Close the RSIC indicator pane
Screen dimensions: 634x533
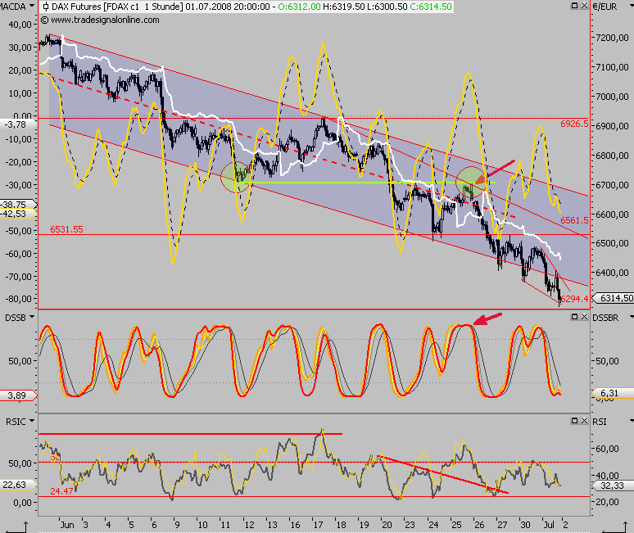click(x=584, y=421)
